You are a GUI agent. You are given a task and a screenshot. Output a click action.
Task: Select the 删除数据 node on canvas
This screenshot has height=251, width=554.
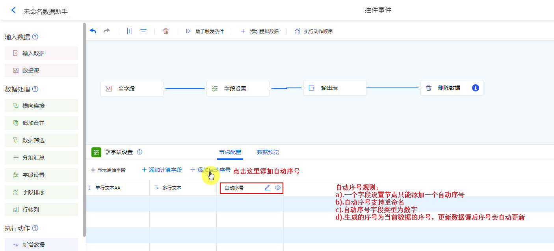point(451,88)
